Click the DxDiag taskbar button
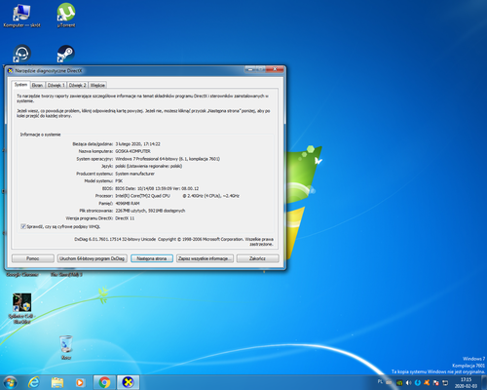Viewport: 487px width, 390px height. (x=129, y=382)
